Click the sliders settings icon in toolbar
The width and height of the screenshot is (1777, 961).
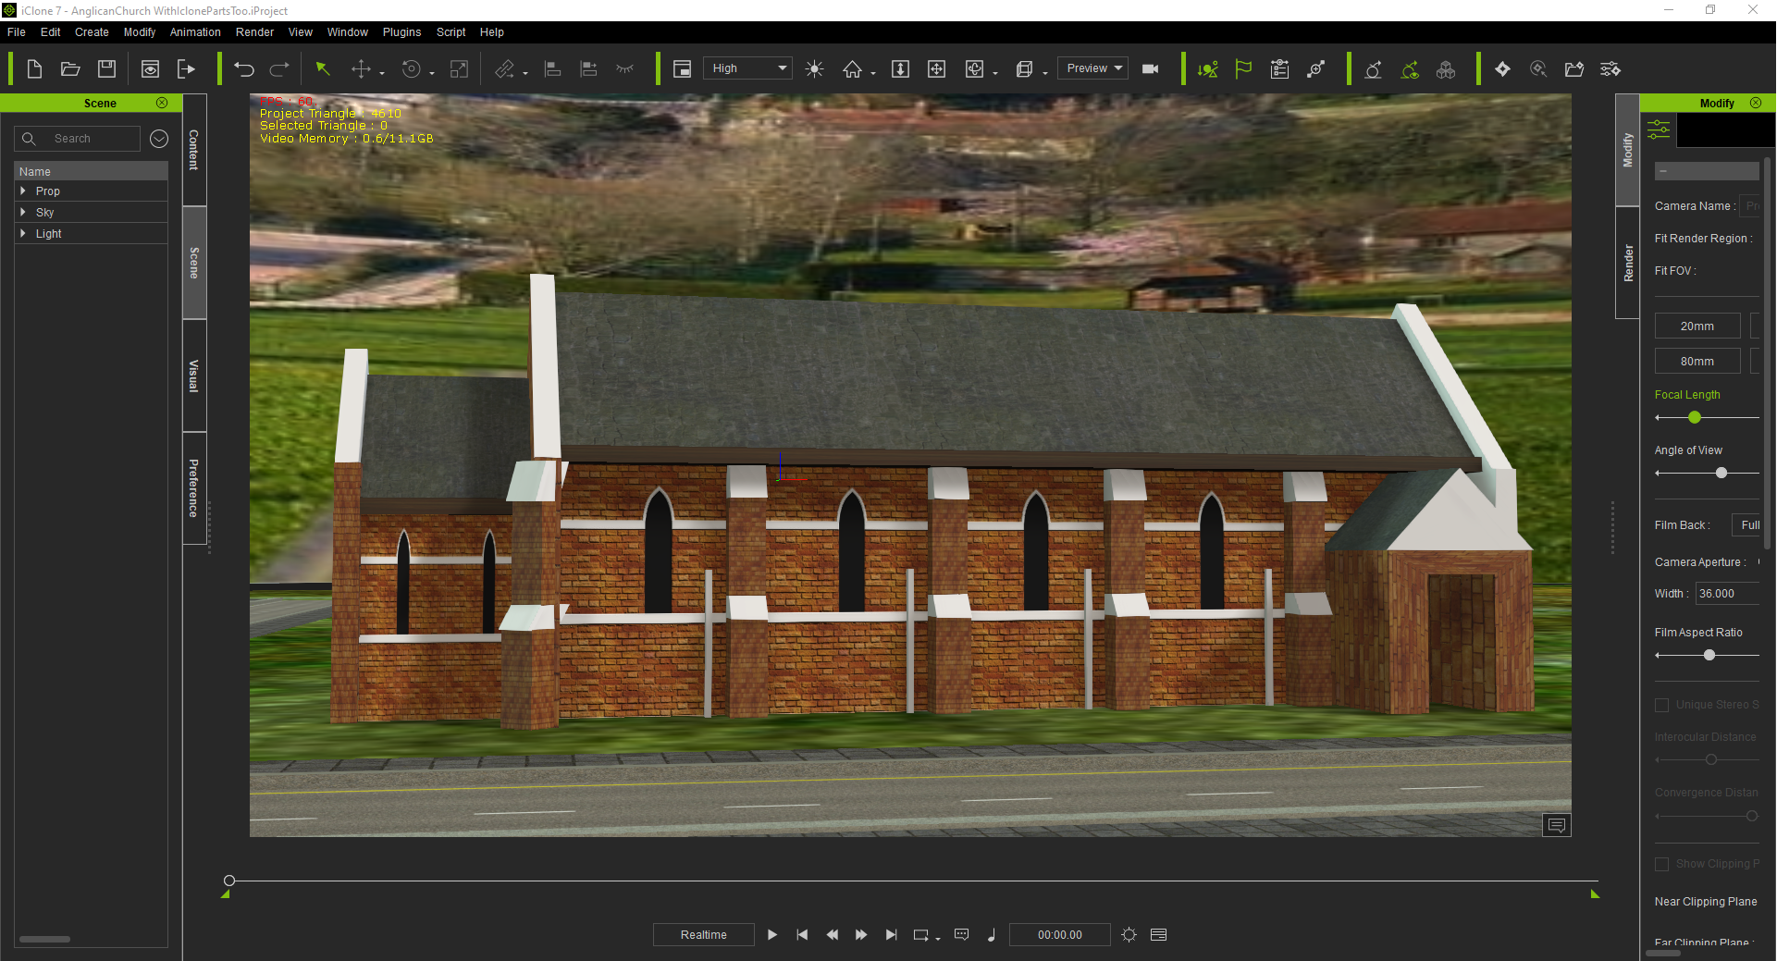[1610, 68]
